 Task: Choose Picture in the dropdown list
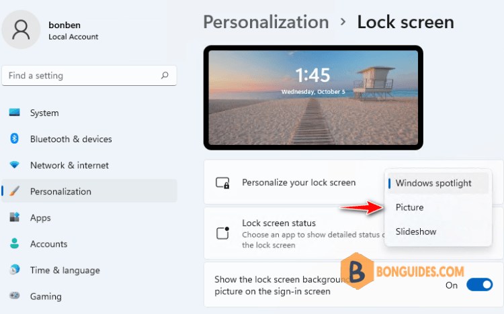(410, 207)
